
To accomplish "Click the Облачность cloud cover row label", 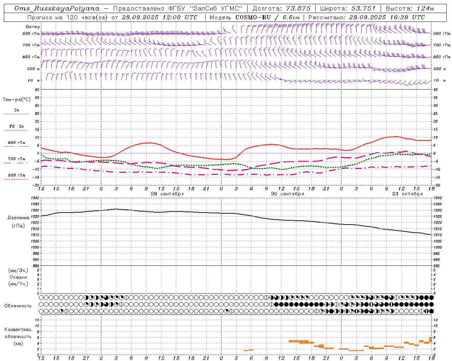I will pos(18,306).
